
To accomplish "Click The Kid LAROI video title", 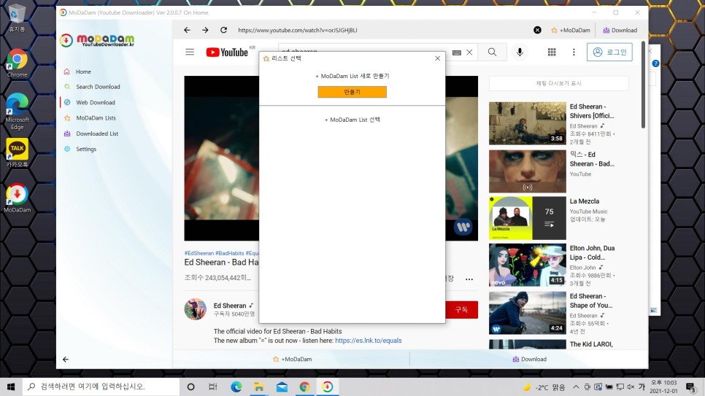I will (591, 344).
